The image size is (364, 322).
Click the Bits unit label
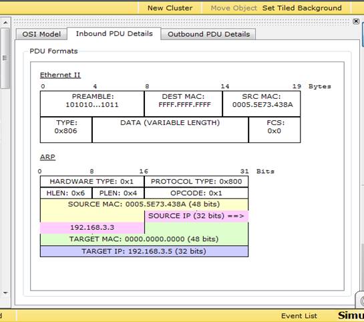tap(265, 172)
